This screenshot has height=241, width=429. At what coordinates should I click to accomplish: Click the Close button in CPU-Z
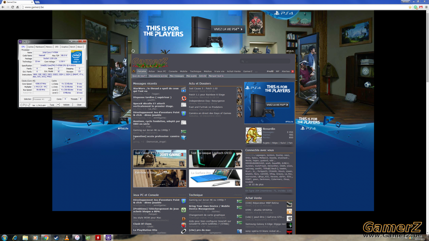click(79, 105)
